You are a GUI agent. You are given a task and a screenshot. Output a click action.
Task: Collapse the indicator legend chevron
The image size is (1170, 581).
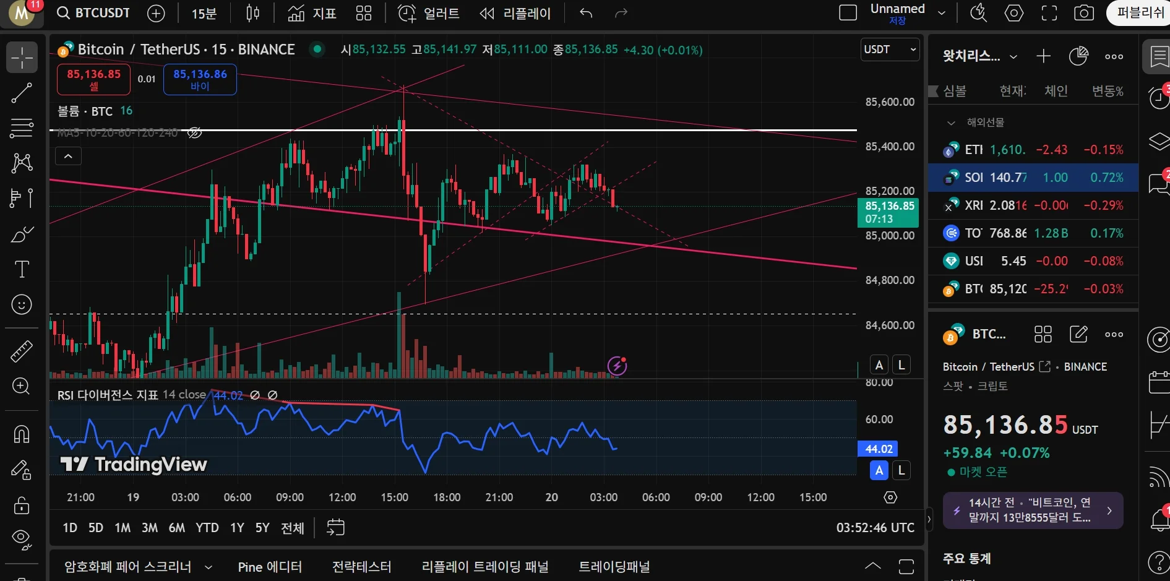(68, 156)
